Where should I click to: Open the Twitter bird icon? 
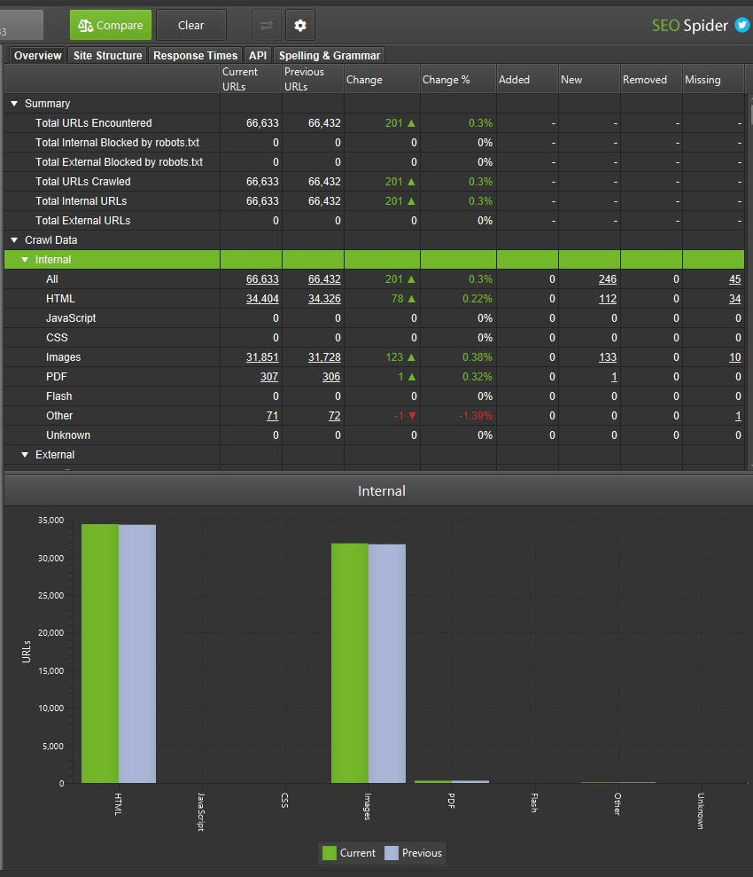click(741, 25)
